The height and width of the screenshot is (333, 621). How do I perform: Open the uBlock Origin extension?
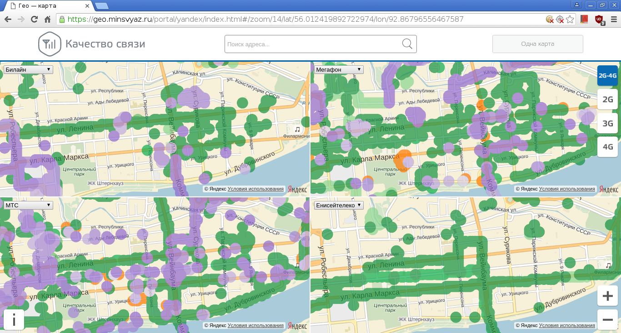[x=599, y=20]
